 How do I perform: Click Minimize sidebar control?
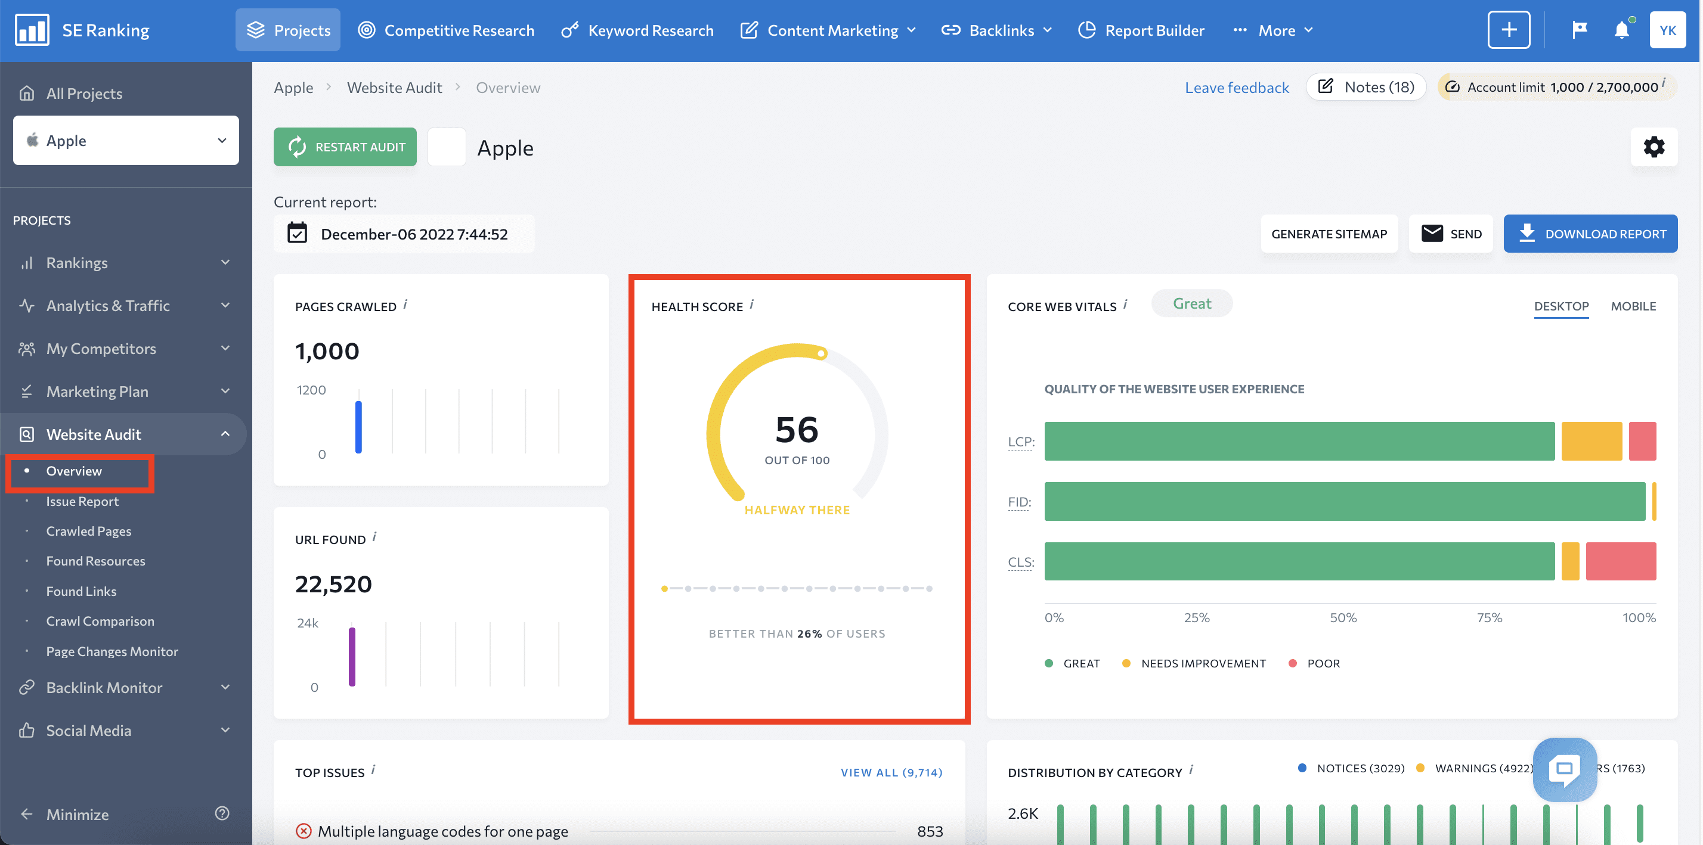tap(65, 814)
